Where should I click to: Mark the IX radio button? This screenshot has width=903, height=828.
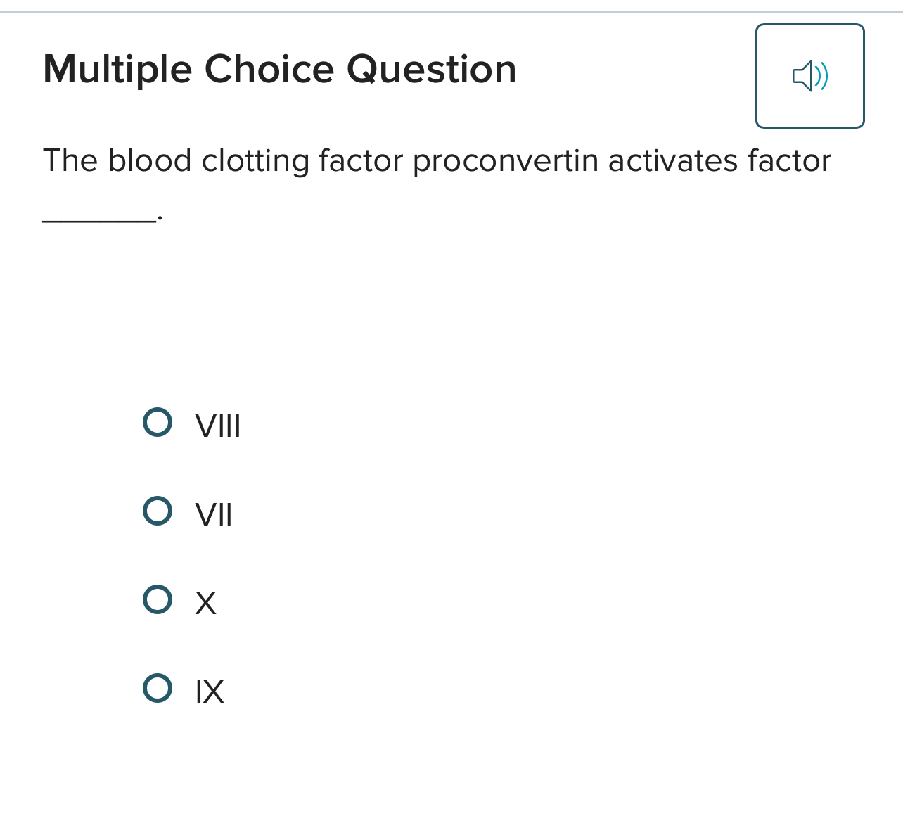(158, 689)
